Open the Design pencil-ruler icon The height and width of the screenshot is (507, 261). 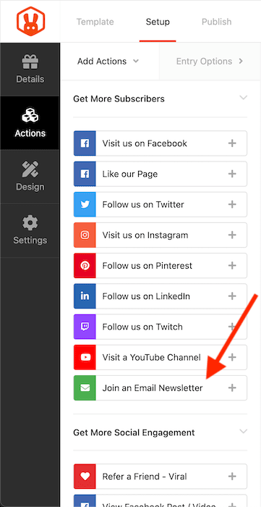[x=30, y=169]
